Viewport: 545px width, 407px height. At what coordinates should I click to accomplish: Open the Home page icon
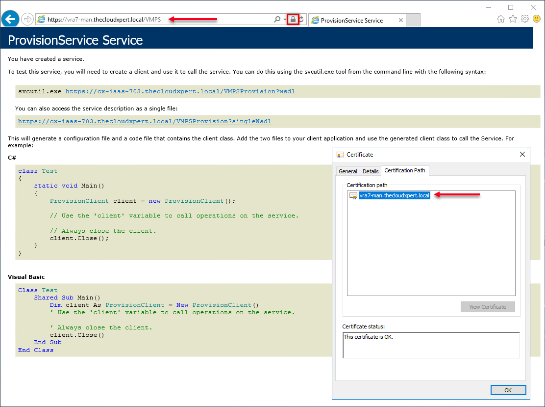coord(501,19)
